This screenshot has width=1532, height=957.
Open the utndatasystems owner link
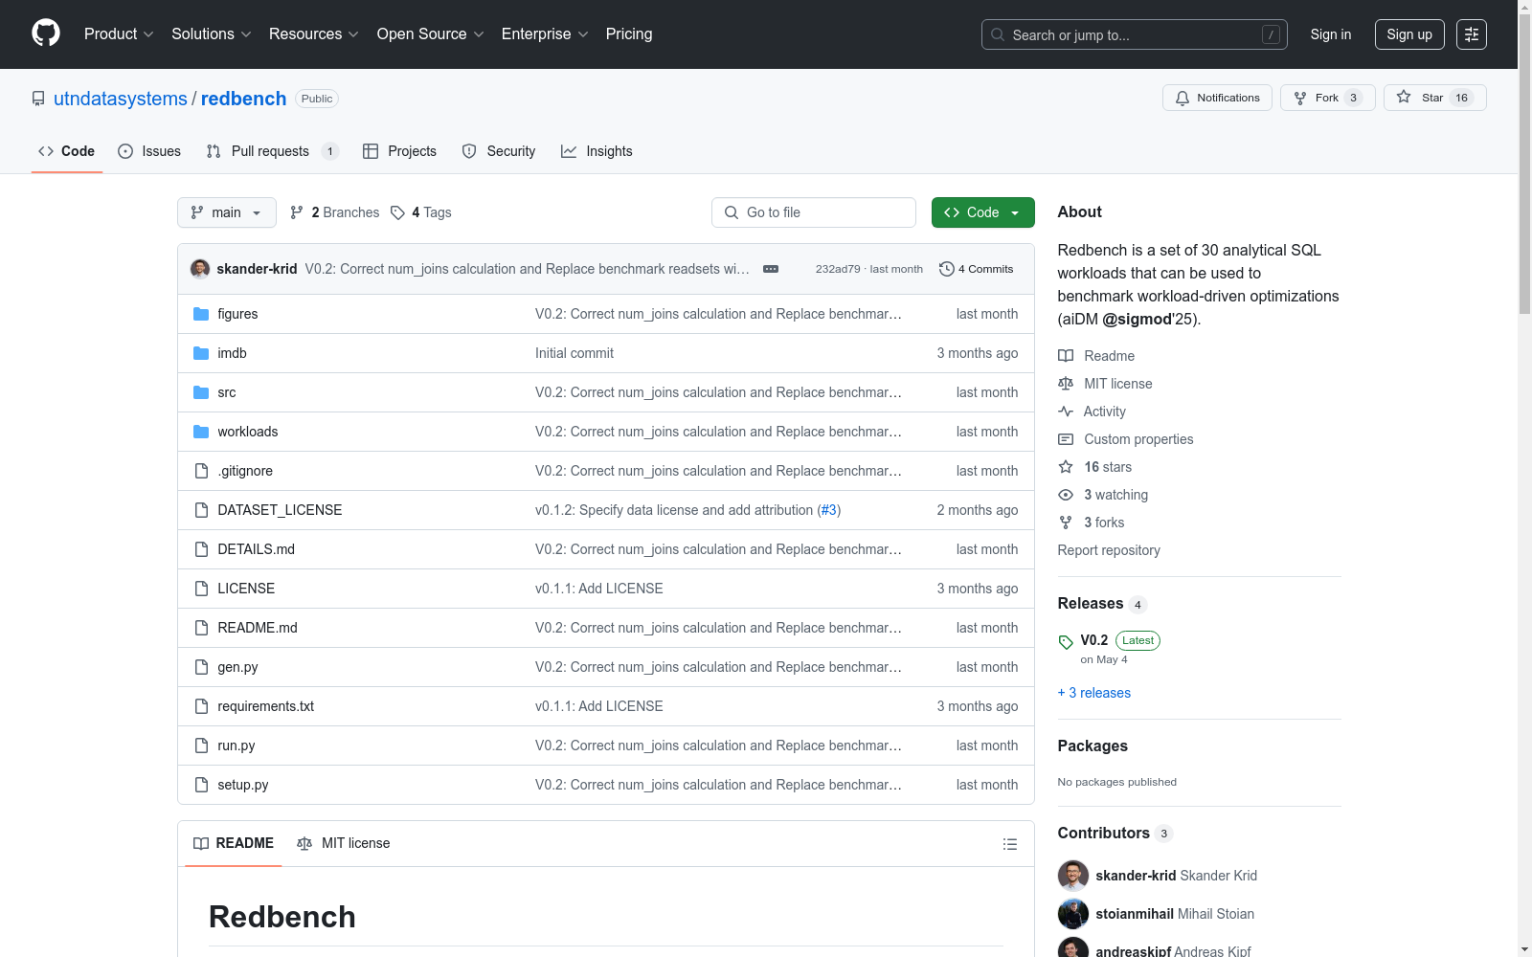[121, 99]
